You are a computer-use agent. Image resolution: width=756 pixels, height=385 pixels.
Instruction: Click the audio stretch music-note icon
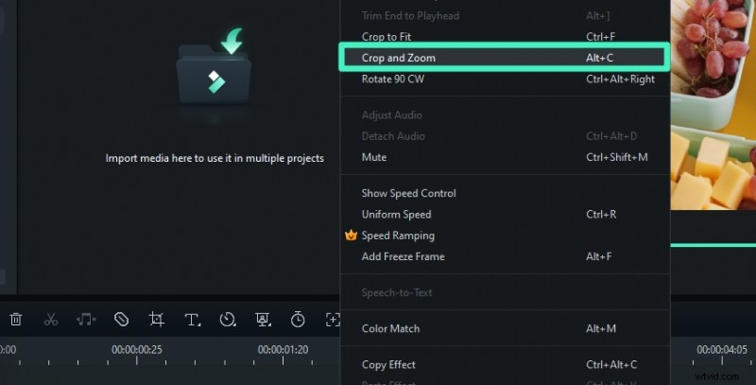(86, 320)
